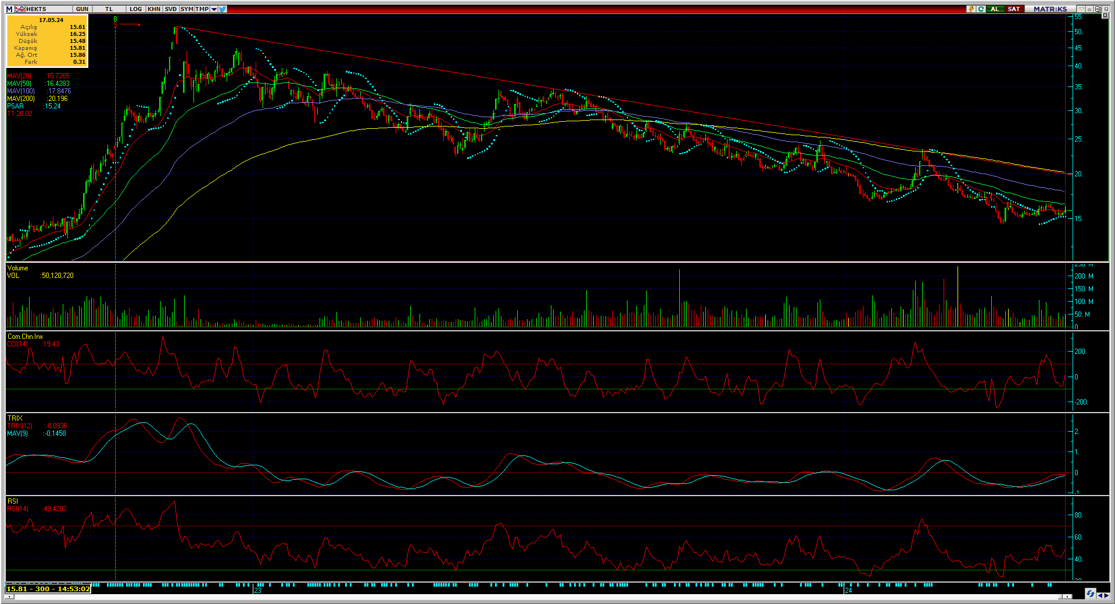Click the horizontal scrollbar right arrow
The width and height of the screenshot is (1115, 604).
(1068, 596)
